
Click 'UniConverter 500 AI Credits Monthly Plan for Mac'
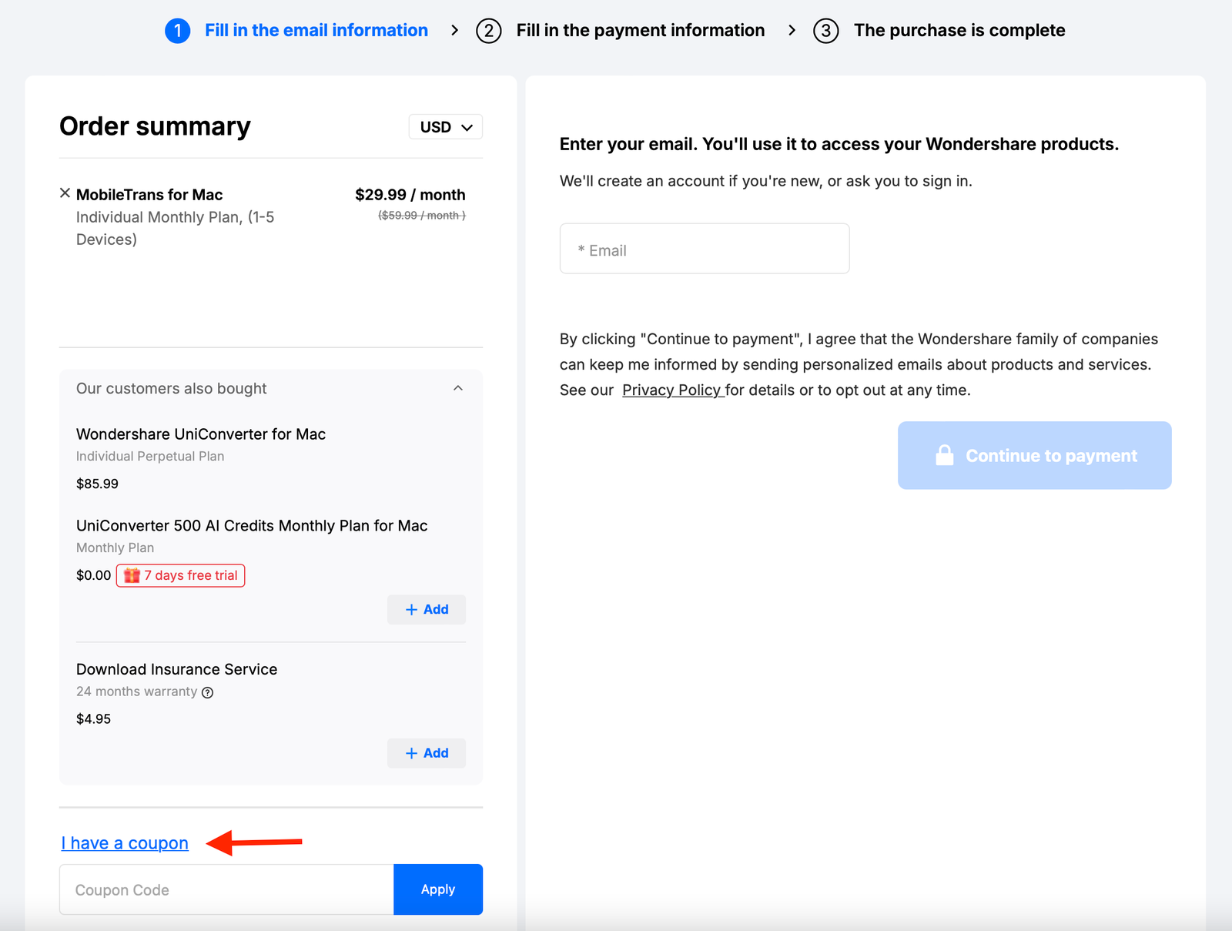252,526
